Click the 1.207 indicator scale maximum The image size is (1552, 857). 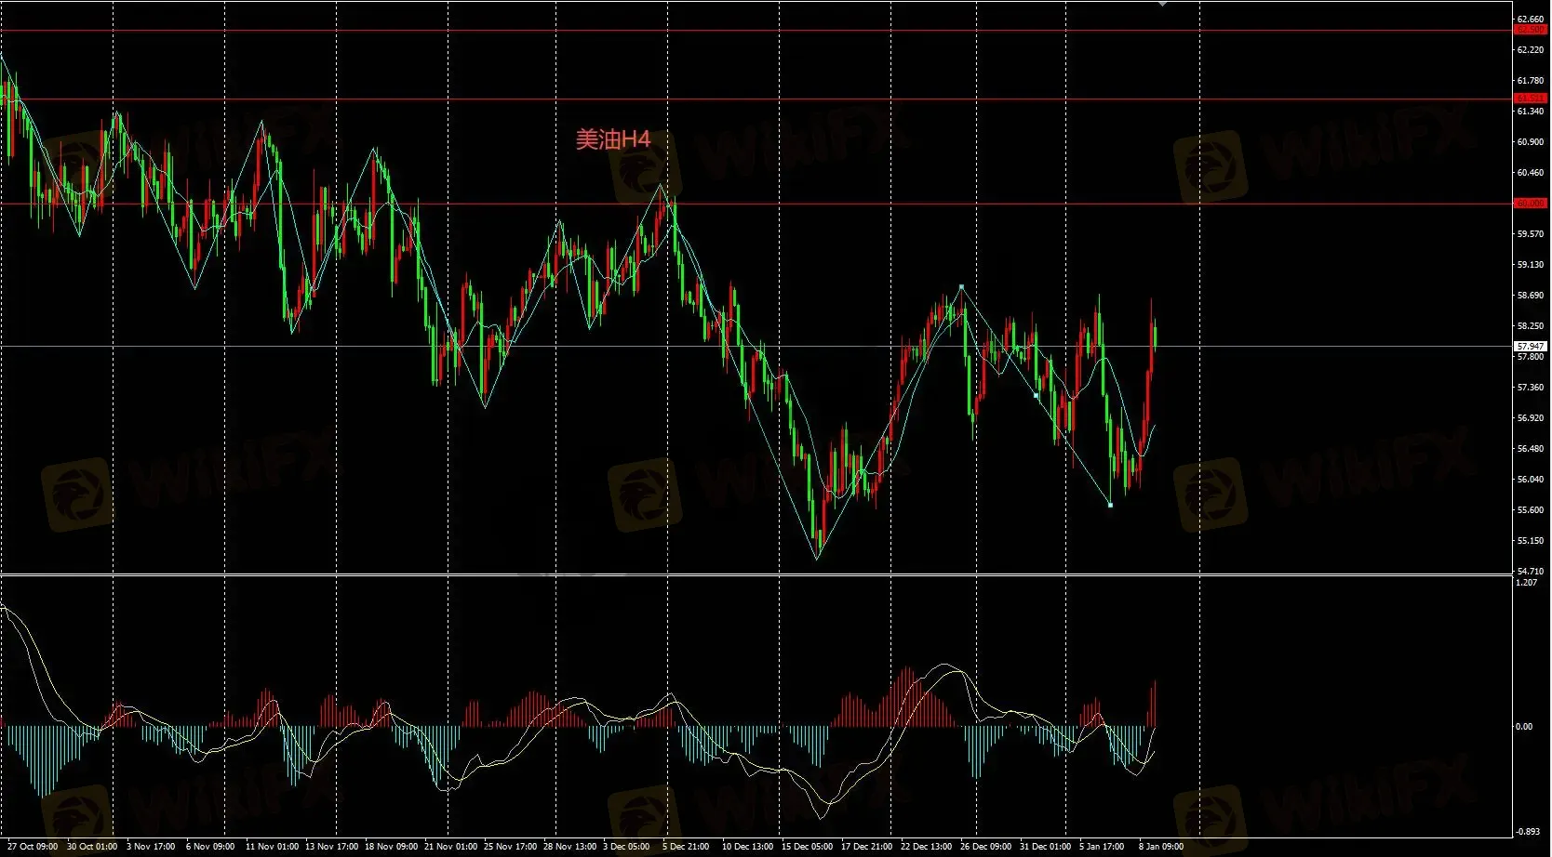(x=1527, y=583)
